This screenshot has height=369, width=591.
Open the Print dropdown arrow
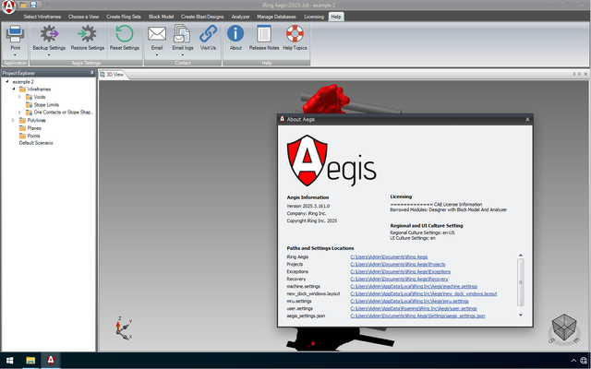(x=15, y=55)
